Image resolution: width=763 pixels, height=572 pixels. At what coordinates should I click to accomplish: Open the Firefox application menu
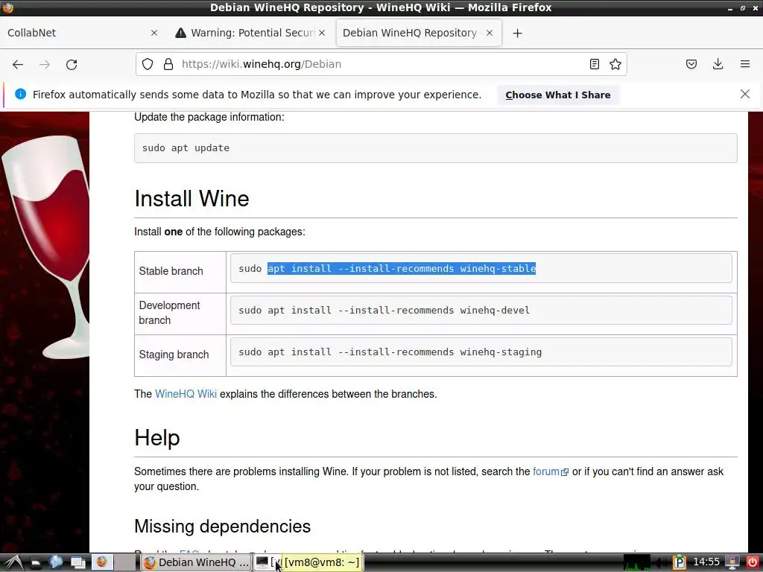(745, 64)
